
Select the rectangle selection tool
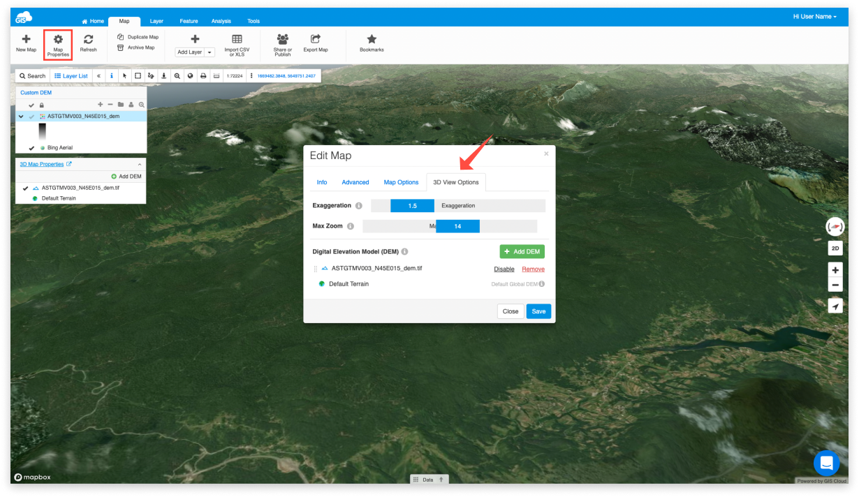[x=138, y=75]
